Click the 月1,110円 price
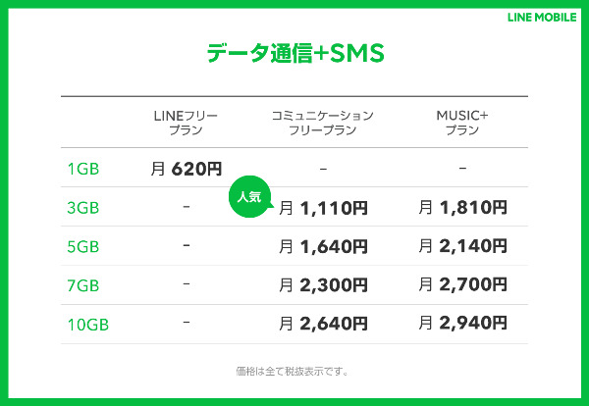 tap(323, 208)
